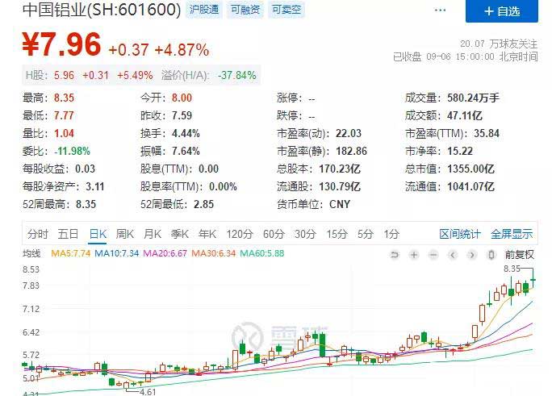
Task: Click the latest candlestick near 8.35 high
Action: (x=533, y=281)
